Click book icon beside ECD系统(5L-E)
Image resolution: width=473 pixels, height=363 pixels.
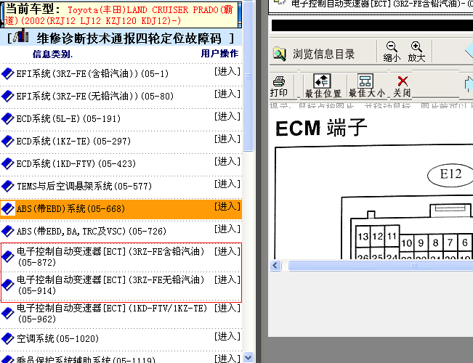tap(7, 119)
